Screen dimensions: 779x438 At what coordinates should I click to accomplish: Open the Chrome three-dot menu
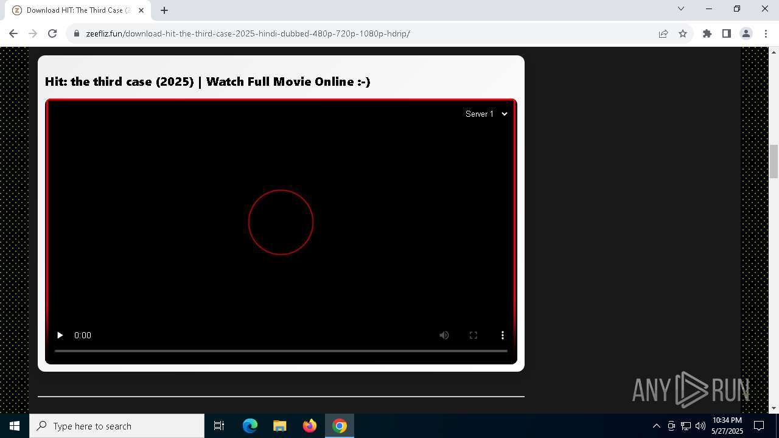pos(766,33)
